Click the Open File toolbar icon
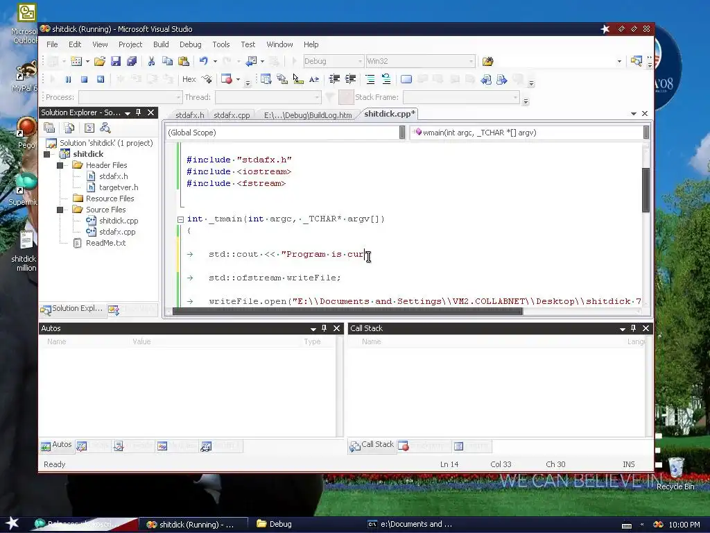Image resolution: width=710 pixels, height=533 pixels. tap(100, 61)
